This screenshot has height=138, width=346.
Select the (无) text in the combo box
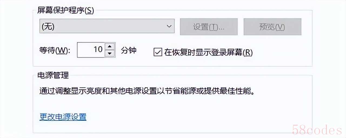coord(48,27)
